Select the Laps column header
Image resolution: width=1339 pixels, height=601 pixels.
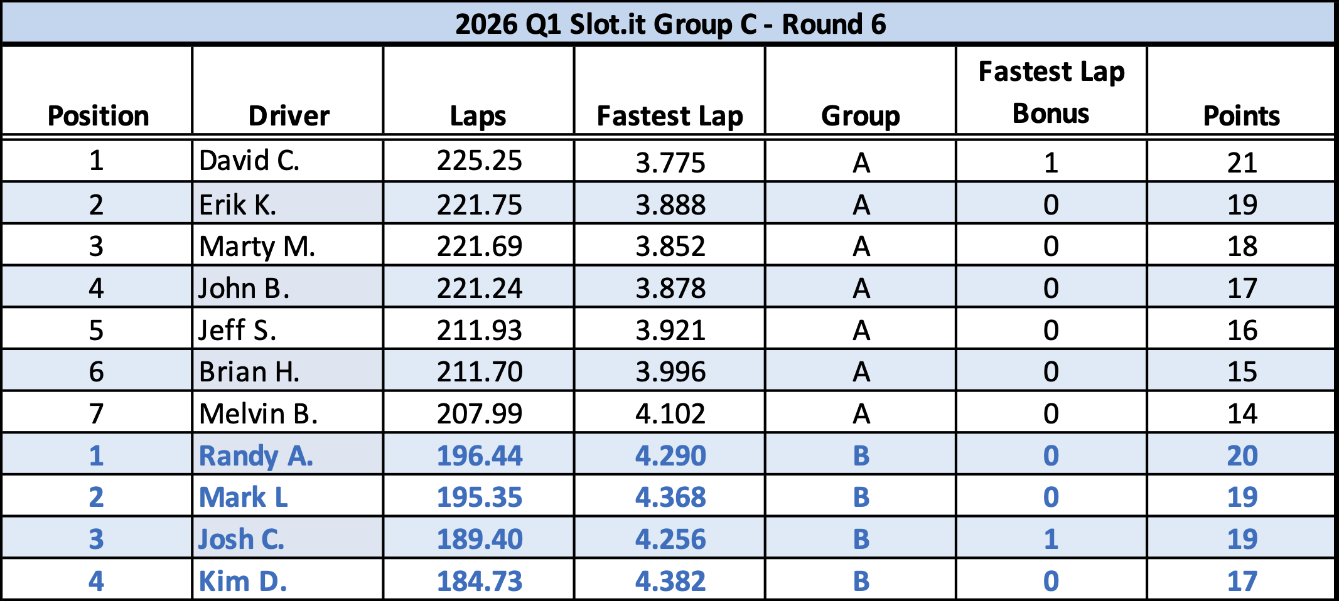[x=478, y=116]
